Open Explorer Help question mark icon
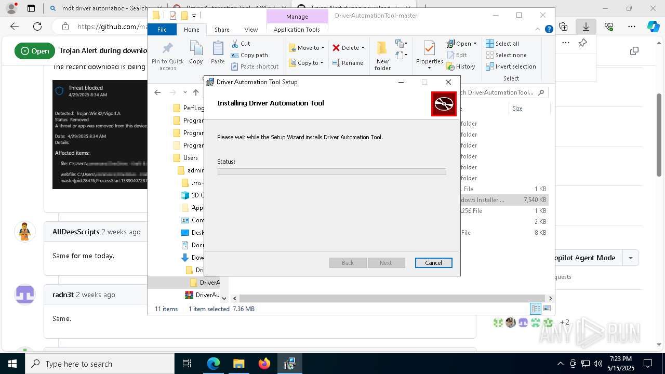 pyautogui.click(x=549, y=30)
